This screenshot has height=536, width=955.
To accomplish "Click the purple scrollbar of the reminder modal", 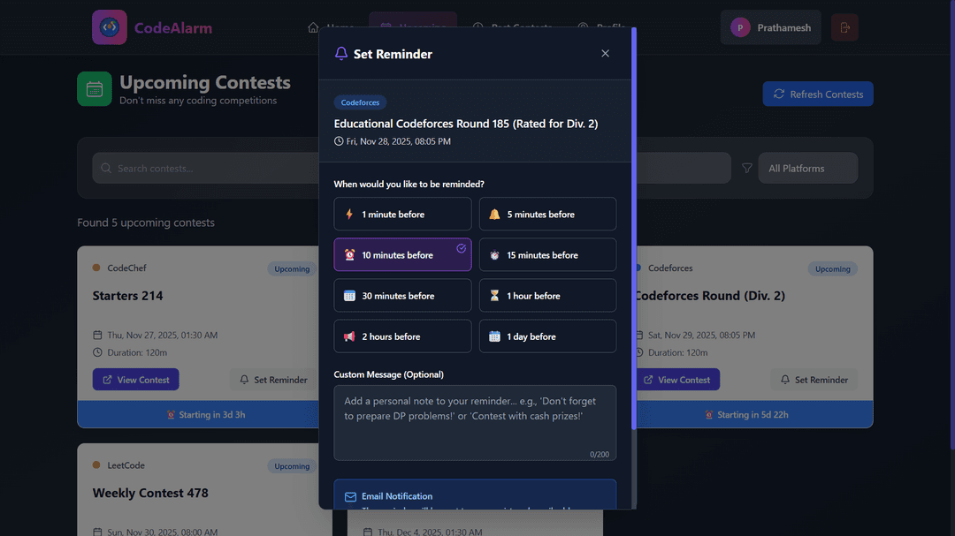I will click(630, 230).
